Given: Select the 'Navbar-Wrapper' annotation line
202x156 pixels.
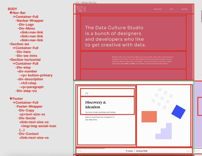Looking at the screenshot, I should [x=29, y=20].
